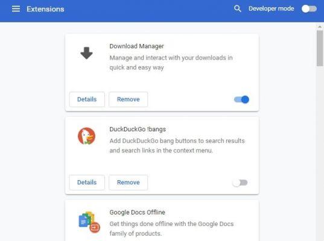Click the Extensions page title
Viewport: 324px width, 241px height.
point(45,9)
